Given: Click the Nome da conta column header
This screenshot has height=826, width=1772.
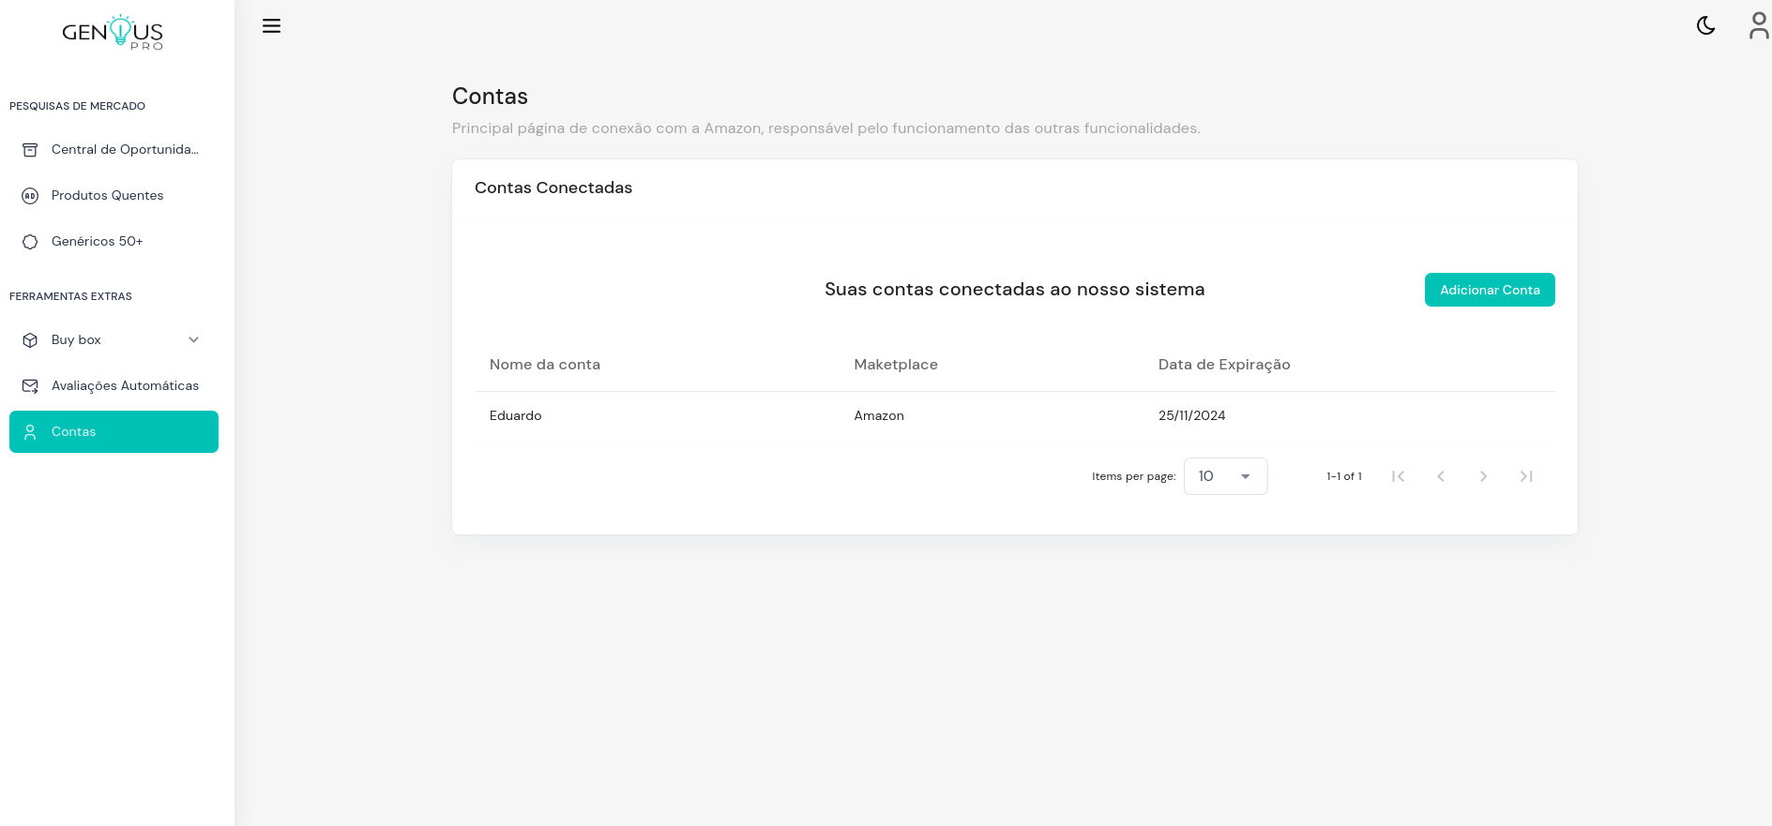Looking at the screenshot, I should click(545, 365).
